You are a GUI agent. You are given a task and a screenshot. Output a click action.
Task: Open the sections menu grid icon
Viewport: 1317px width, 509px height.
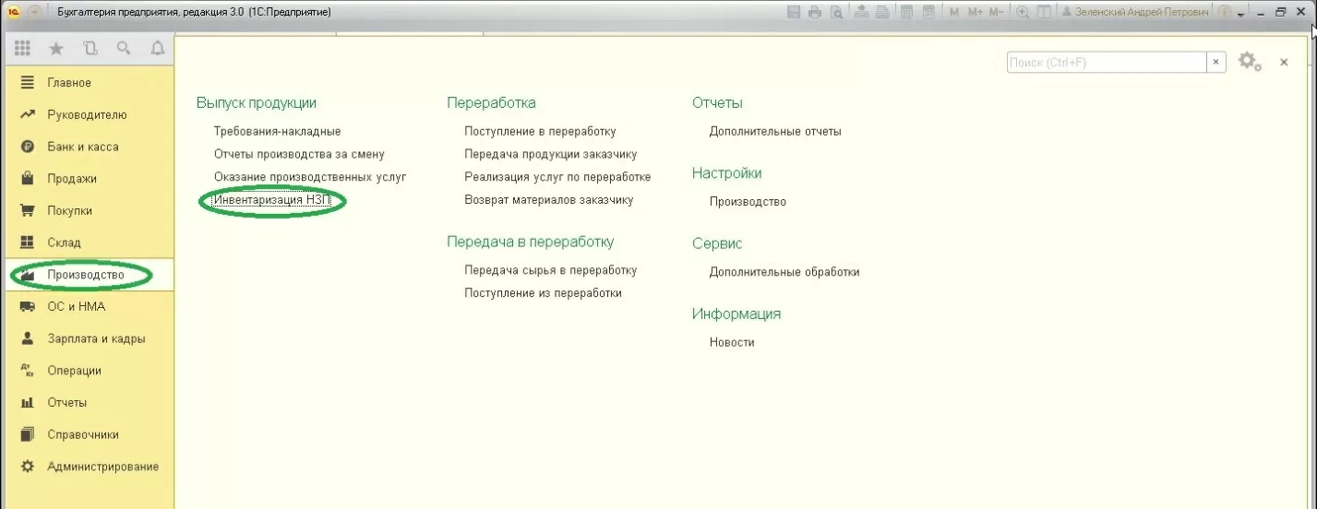pos(22,49)
